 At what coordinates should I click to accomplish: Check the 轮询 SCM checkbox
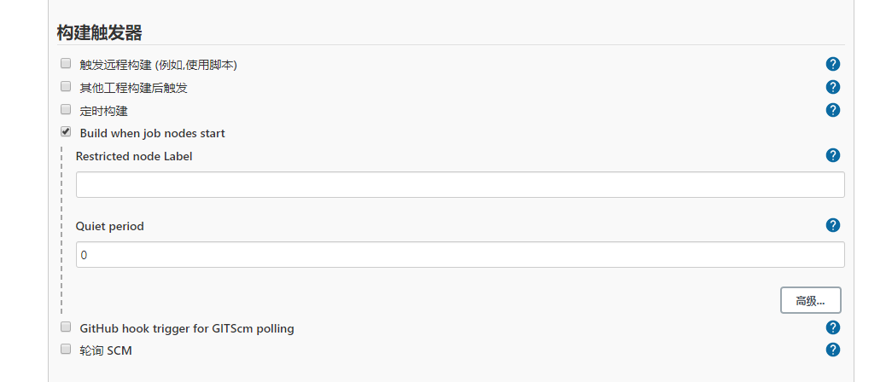[x=66, y=349]
